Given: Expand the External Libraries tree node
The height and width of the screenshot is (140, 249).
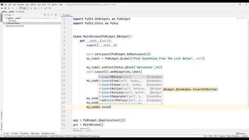Looking at the screenshot, I should point(4,23).
